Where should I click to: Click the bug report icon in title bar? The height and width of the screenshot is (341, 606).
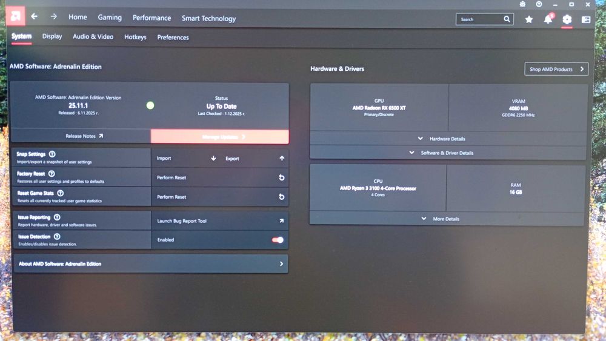(522, 4)
